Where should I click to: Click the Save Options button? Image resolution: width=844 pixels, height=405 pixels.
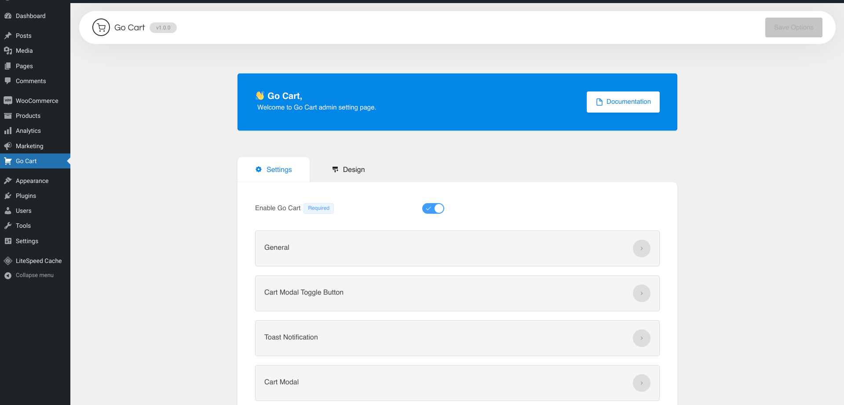(x=794, y=27)
